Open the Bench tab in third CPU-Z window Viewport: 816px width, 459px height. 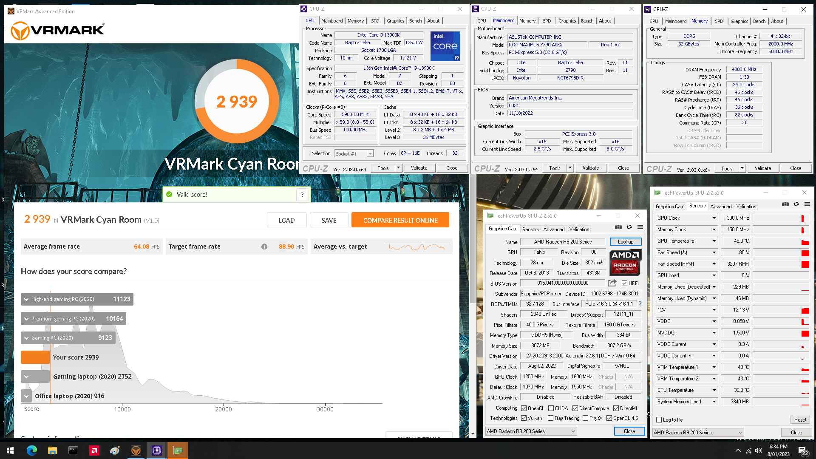(759, 21)
